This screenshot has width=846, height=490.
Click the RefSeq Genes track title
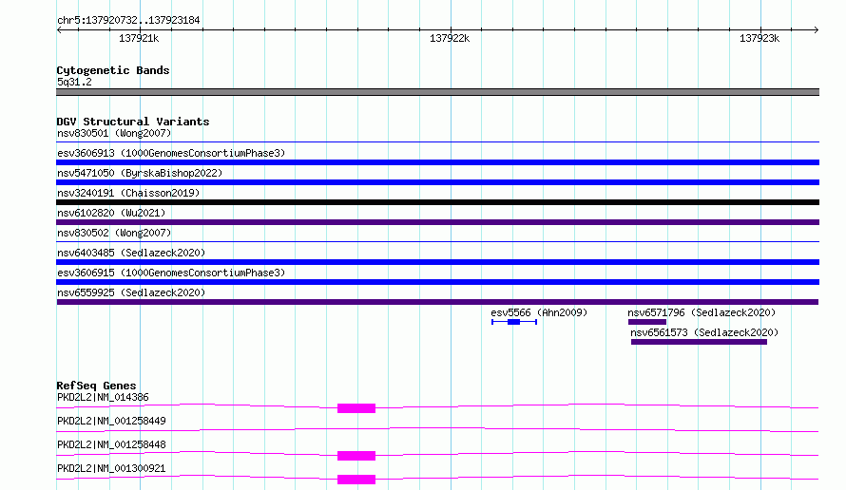click(96, 386)
